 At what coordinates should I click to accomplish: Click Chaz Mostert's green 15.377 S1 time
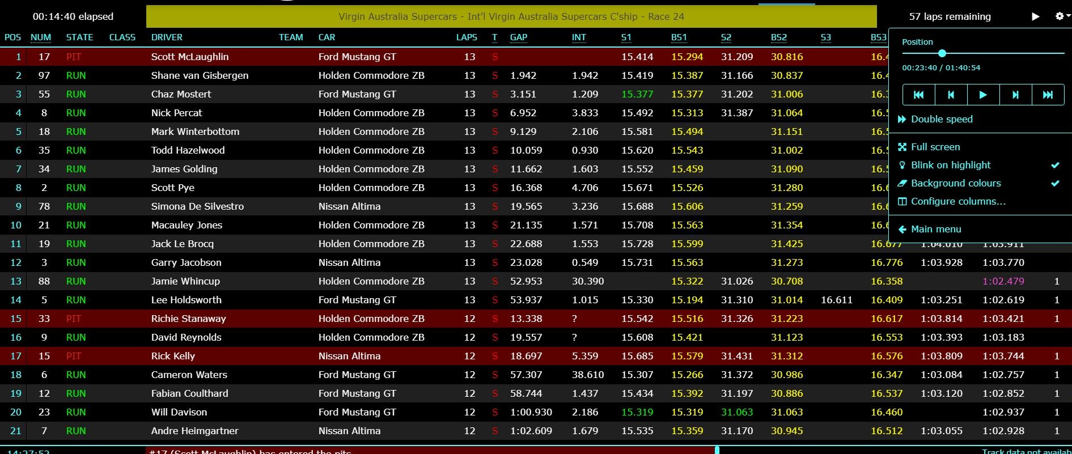tap(637, 94)
